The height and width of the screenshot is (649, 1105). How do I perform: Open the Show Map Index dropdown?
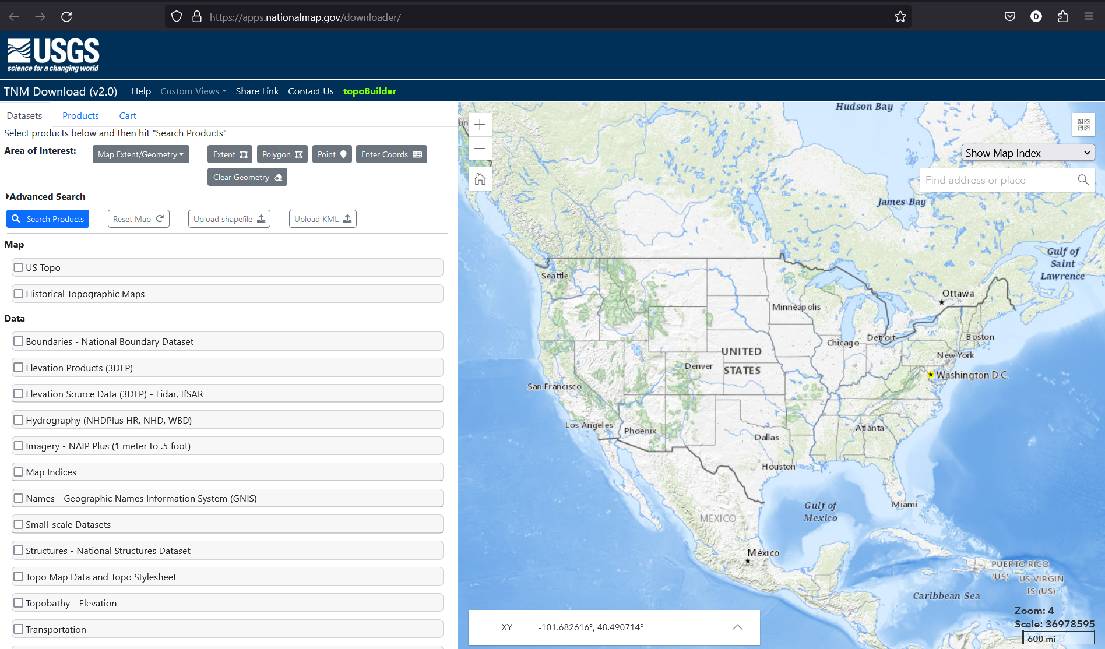pyautogui.click(x=1027, y=153)
